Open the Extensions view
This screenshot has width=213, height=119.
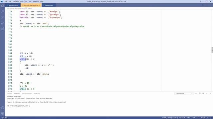point(3,29)
